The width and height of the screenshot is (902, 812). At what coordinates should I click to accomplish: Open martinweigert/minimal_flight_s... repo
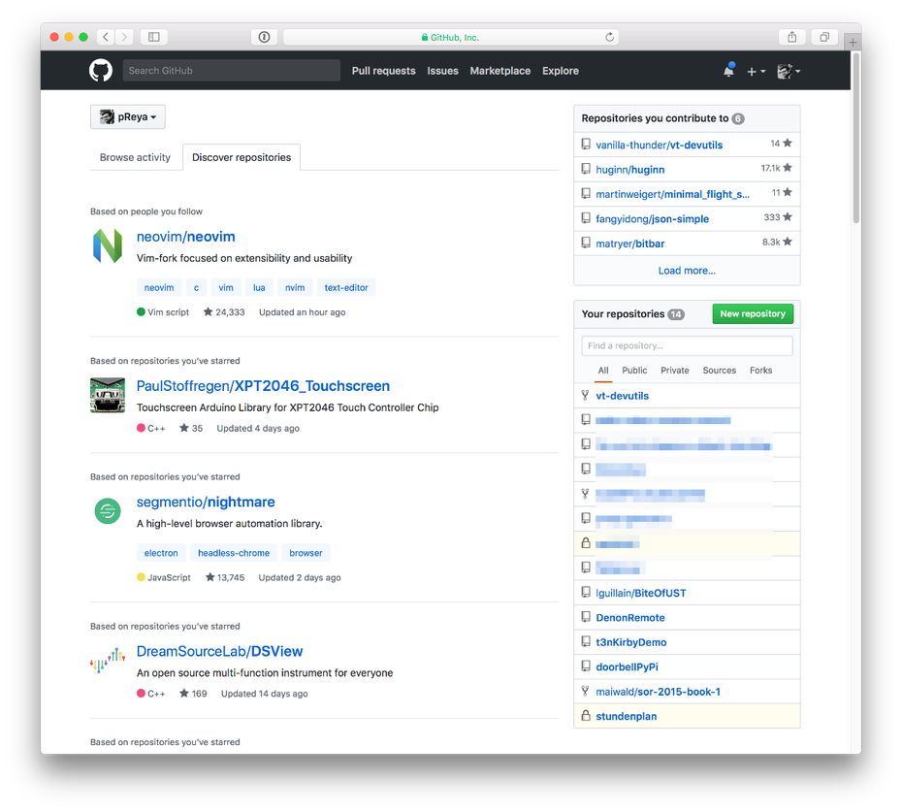672,195
